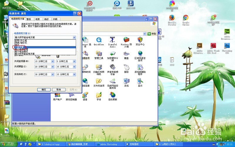Open the 语音 speech icon
This screenshot has width=235, height=147.
coord(85,96)
